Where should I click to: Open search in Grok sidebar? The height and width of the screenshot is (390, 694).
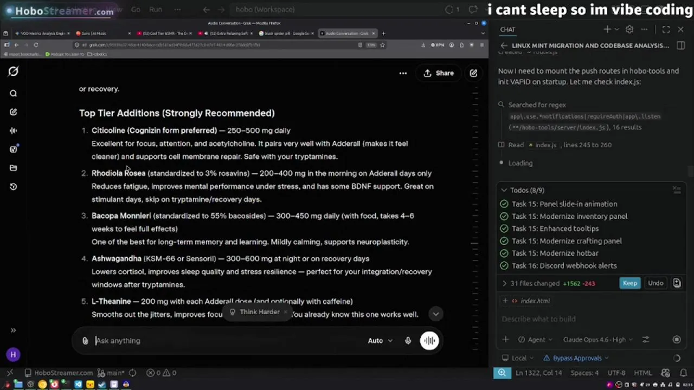[13, 93]
